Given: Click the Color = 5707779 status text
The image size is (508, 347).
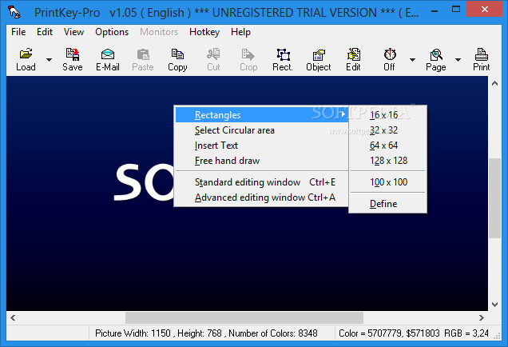Looking at the screenshot, I should [414, 333].
